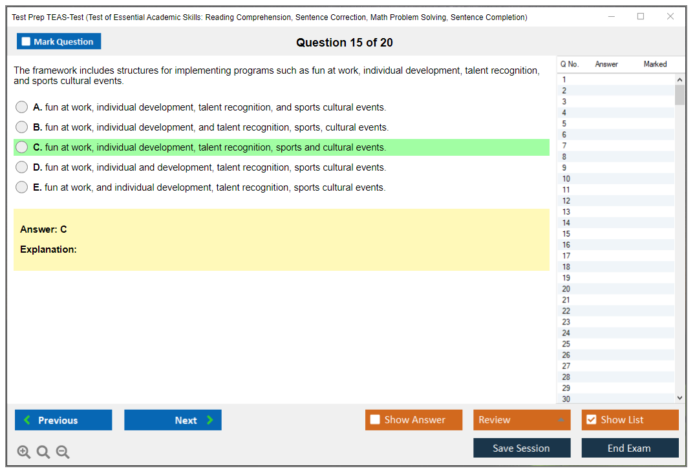
Task: Go to the Next question
Action: pos(173,420)
